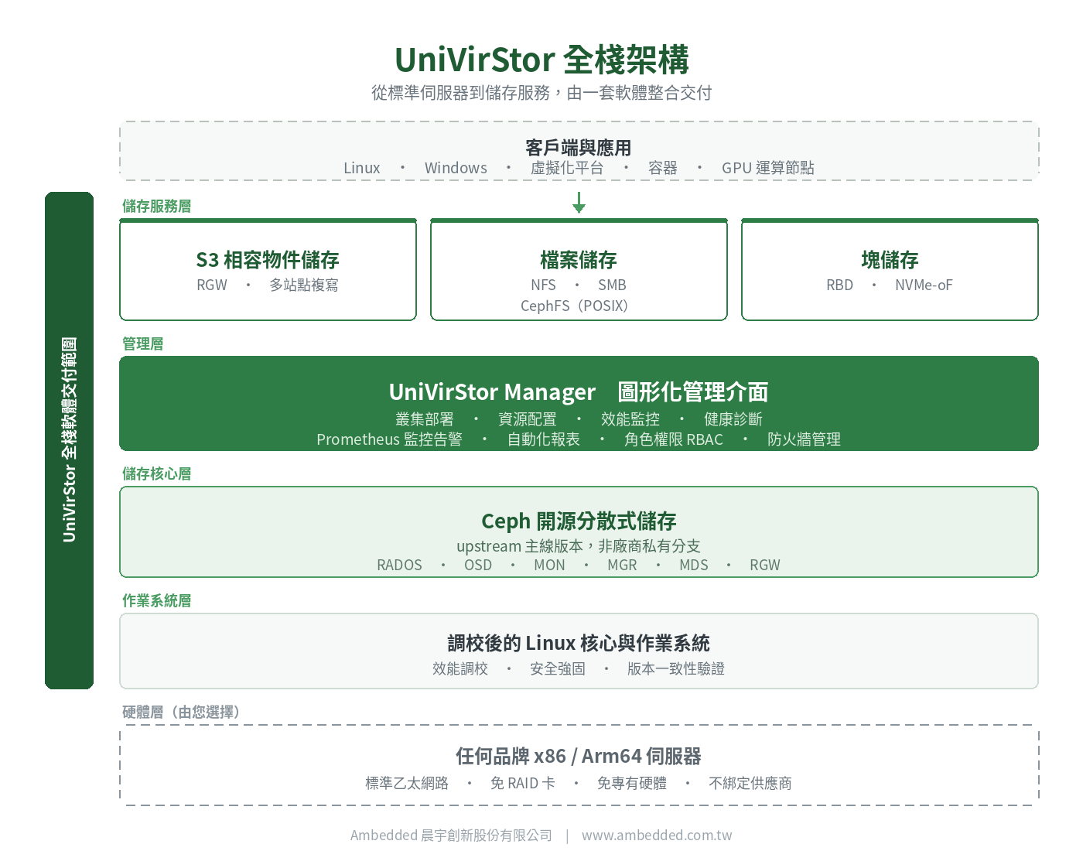
Task: Click the '健康診斷' feature label
Action: [x=733, y=419]
